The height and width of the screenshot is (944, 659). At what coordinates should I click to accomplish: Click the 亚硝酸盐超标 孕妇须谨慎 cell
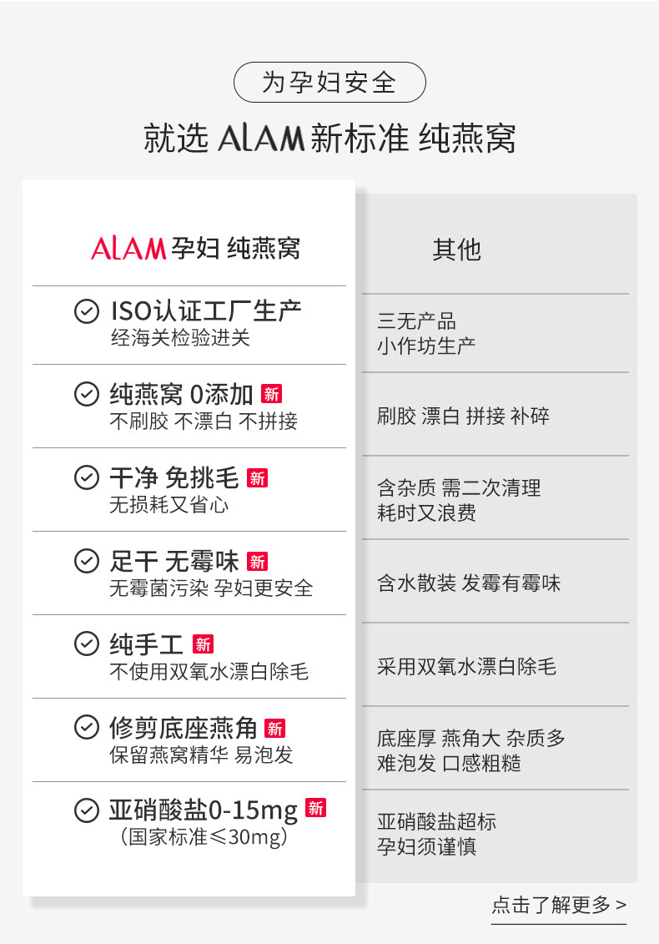click(496, 834)
